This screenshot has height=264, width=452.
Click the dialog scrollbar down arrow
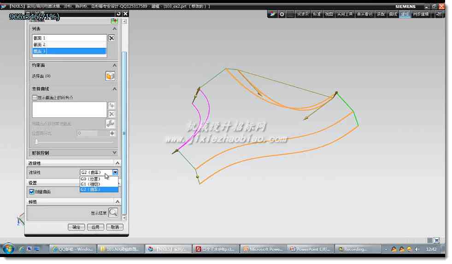click(x=124, y=218)
